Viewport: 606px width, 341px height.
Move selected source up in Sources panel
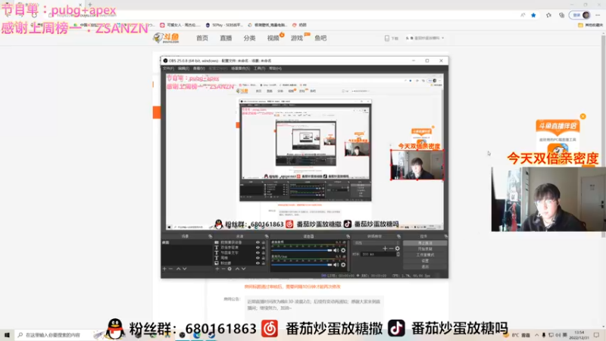pos(238,269)
